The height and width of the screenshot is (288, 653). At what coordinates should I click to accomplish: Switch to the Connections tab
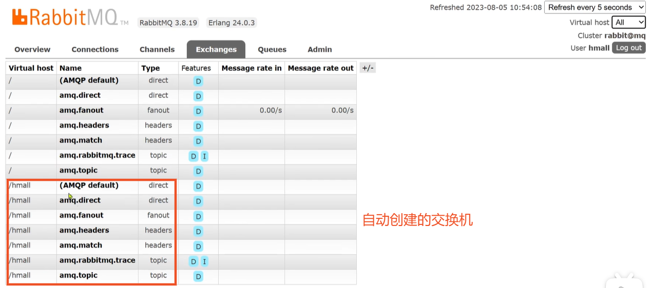pos(95,49)
